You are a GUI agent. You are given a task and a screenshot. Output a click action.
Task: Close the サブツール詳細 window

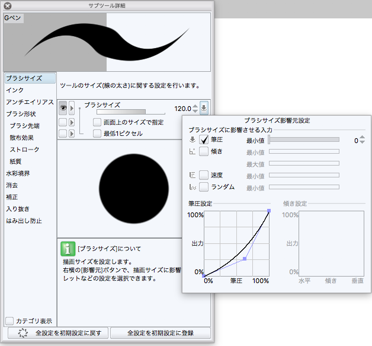[x=8, y=6]
